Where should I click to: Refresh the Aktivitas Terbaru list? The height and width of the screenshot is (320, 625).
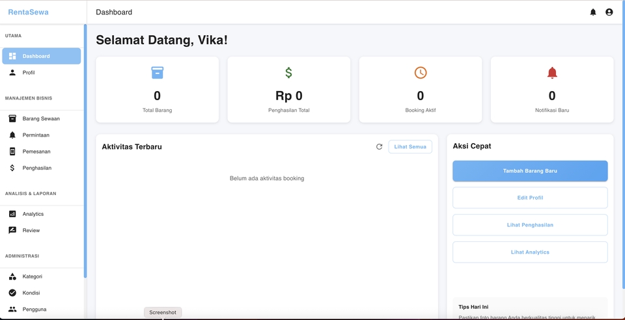[x=379, y=147]
